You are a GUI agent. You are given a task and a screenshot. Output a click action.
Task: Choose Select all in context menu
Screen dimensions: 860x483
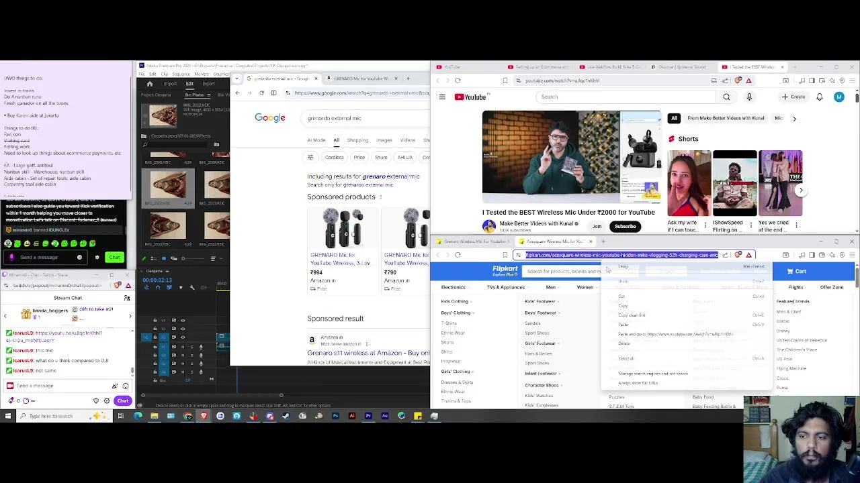[x=626, y=359]
